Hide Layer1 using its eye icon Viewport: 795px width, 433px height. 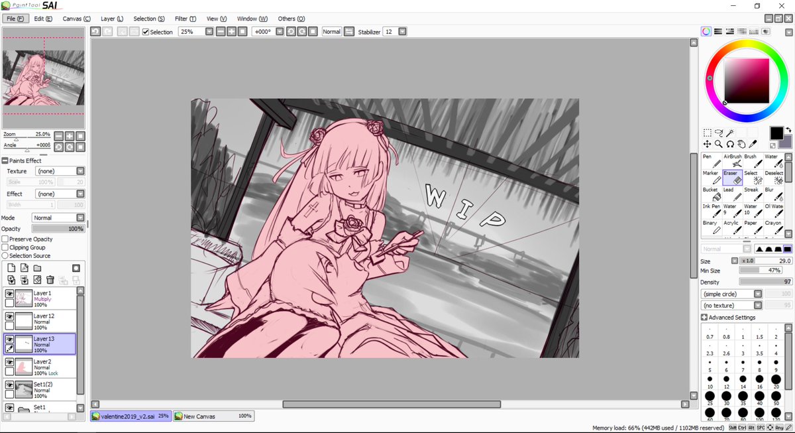point(10,293)
